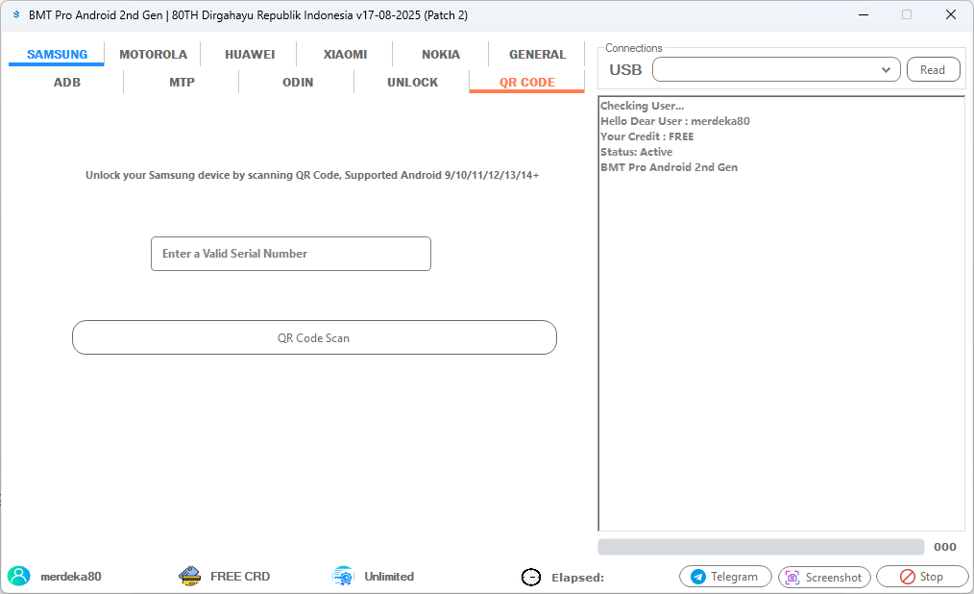Switch to the MOTOROLA tab
Viewport: 974px width, 594px height.
[153, 54]
